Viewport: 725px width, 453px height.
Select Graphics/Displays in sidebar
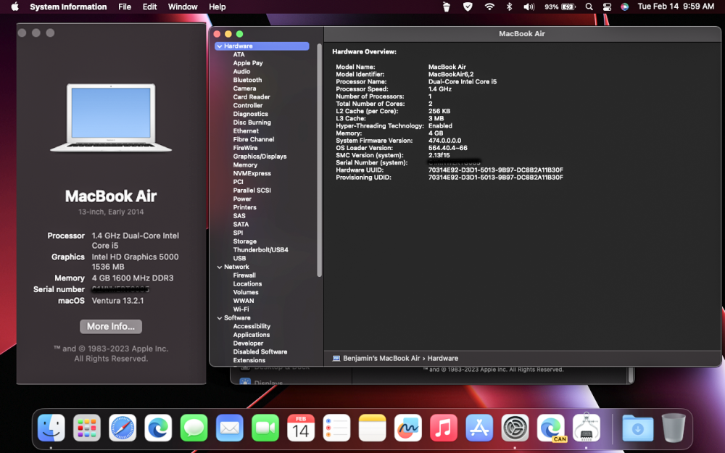(260, 157)
